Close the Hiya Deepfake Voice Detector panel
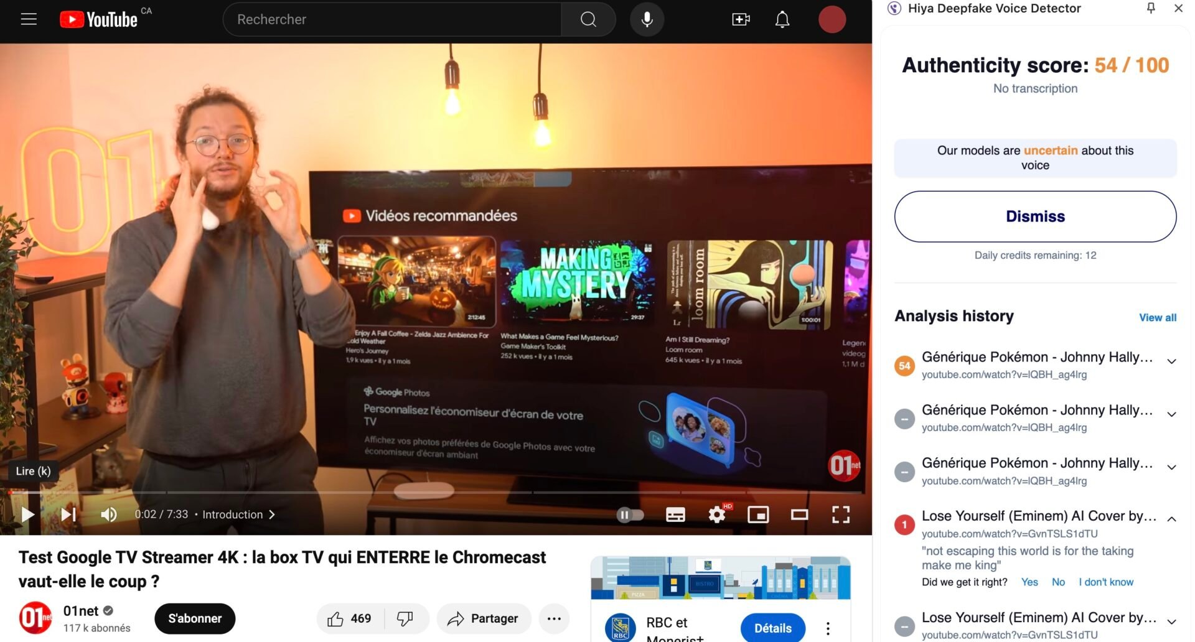This screenshot has height=642, width=1195. coord(1178,8)
